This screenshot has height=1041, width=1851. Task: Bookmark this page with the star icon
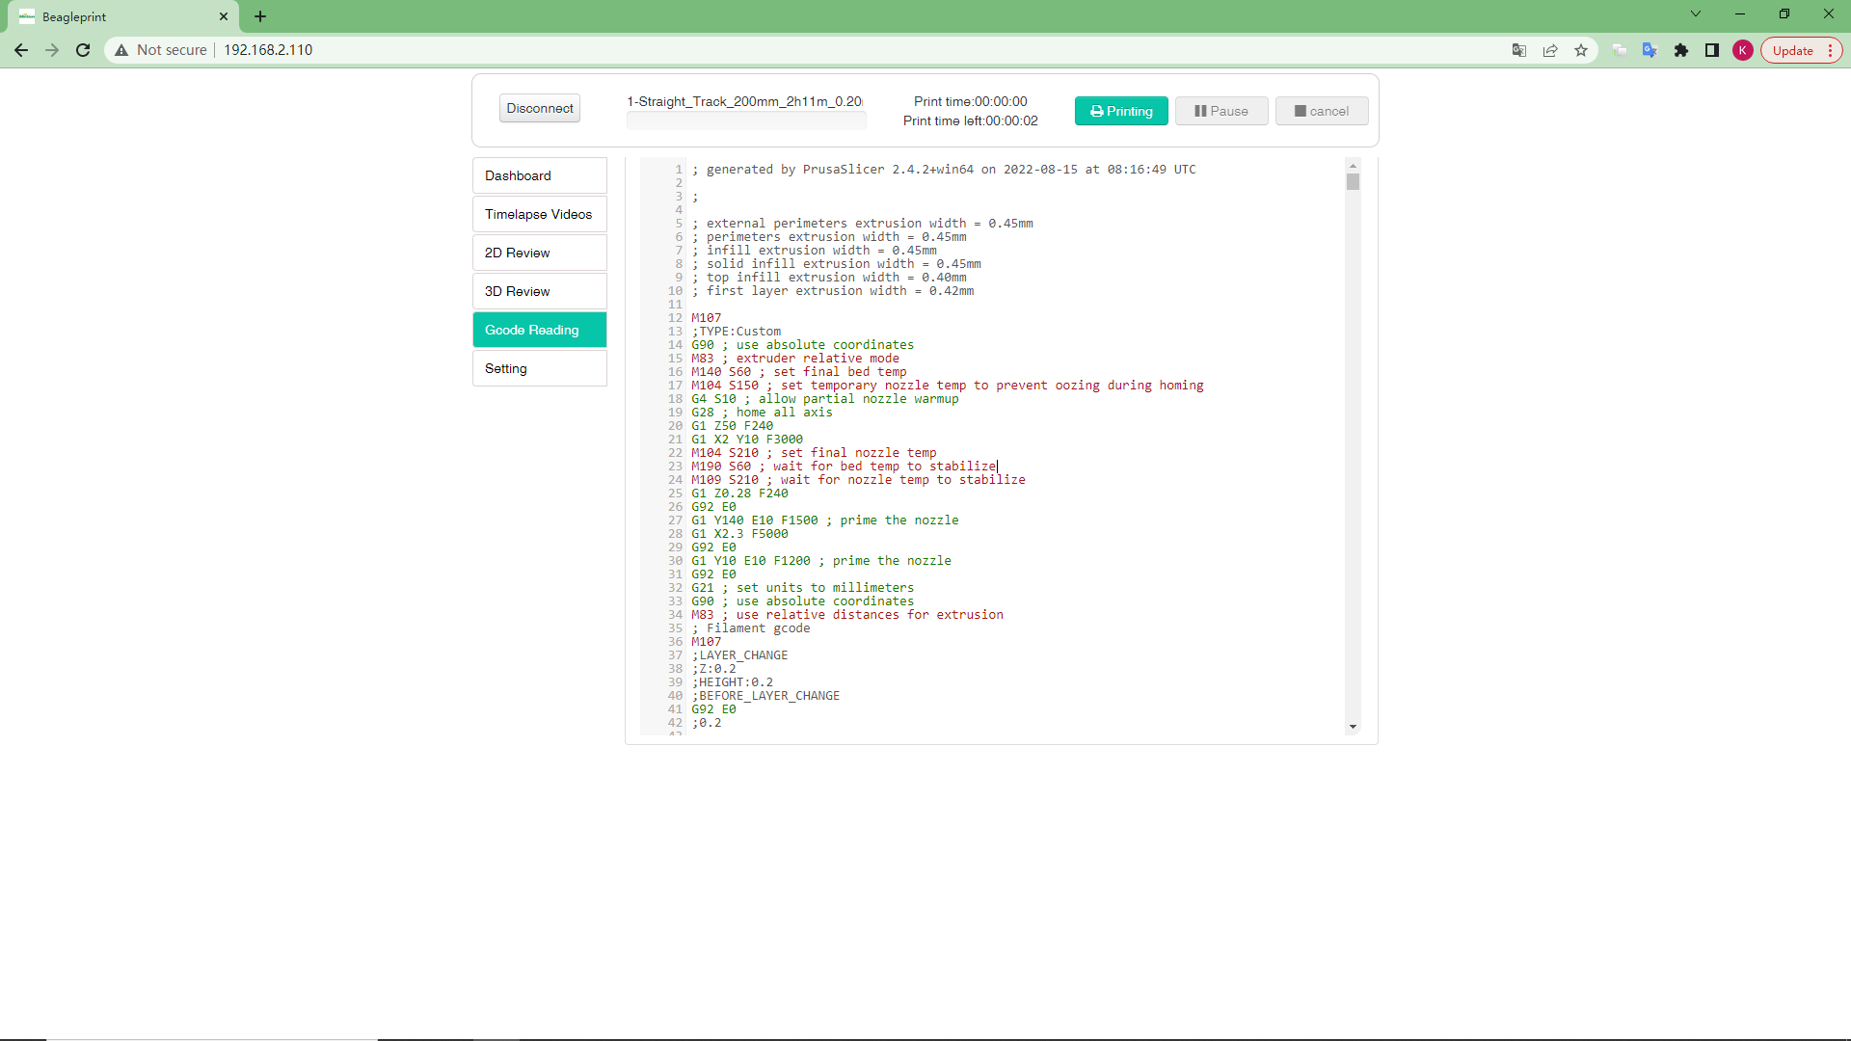[x=1581, y=50]
